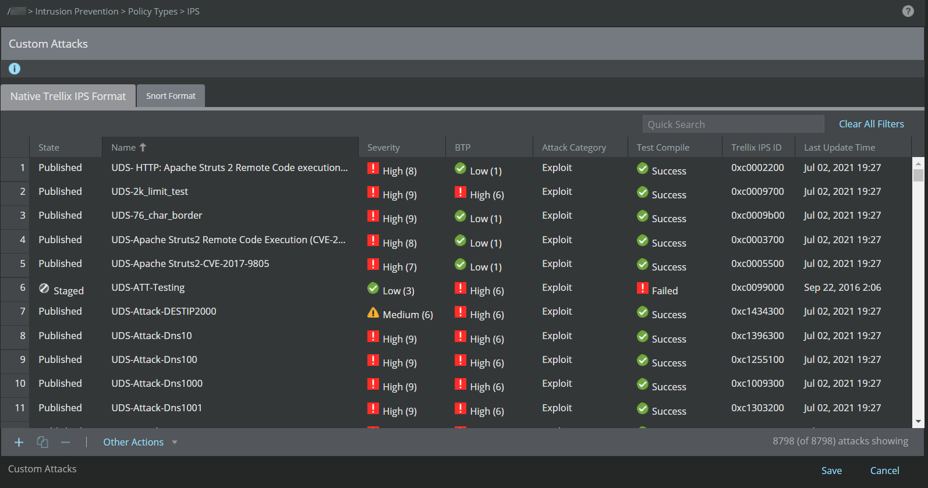This screenshot has width=928, height=488.
Task: Click Success icon for UDS-Attack-Dns1001
Action: [643, 408]
